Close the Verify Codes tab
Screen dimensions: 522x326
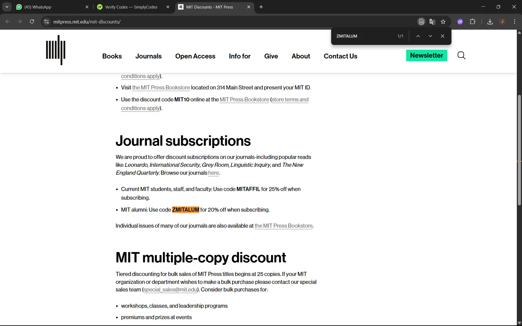tap(168, 7)
